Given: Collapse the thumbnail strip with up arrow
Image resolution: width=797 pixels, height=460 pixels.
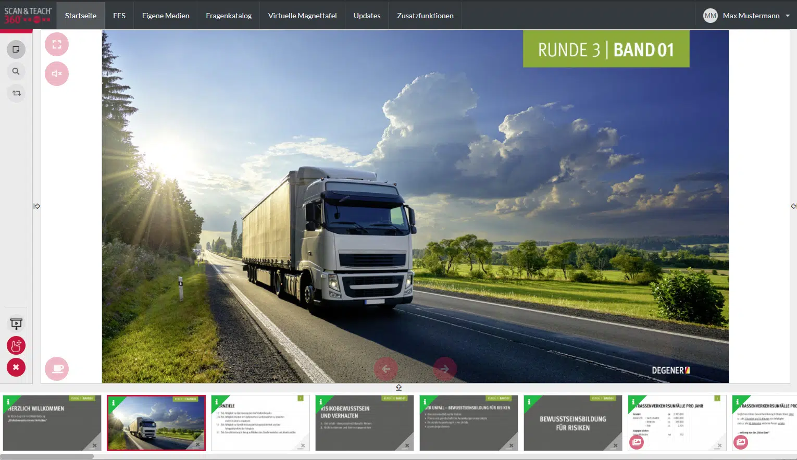Looking at the screenshot, I should [x=398, y=388].
